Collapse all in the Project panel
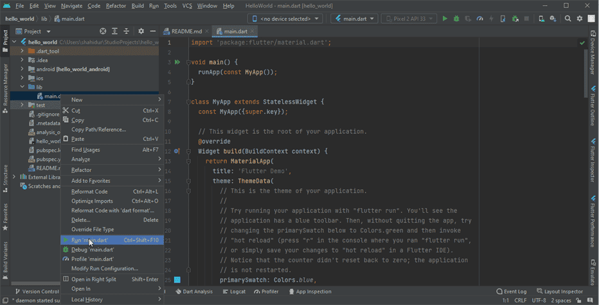Screen dimensions: 599x305 (126, 31)
